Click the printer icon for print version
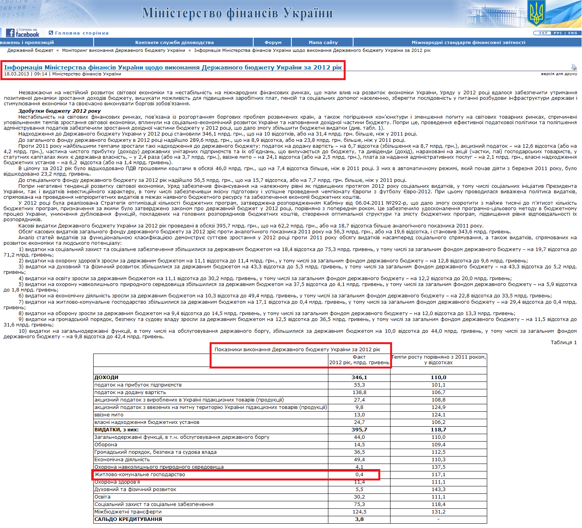582x528 pixels. [x=574, y=67]
